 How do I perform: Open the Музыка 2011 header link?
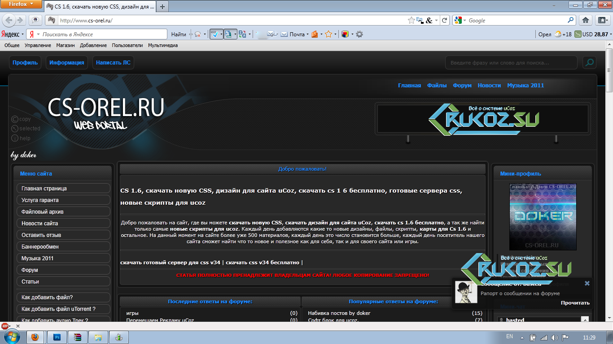click(525, 86)
